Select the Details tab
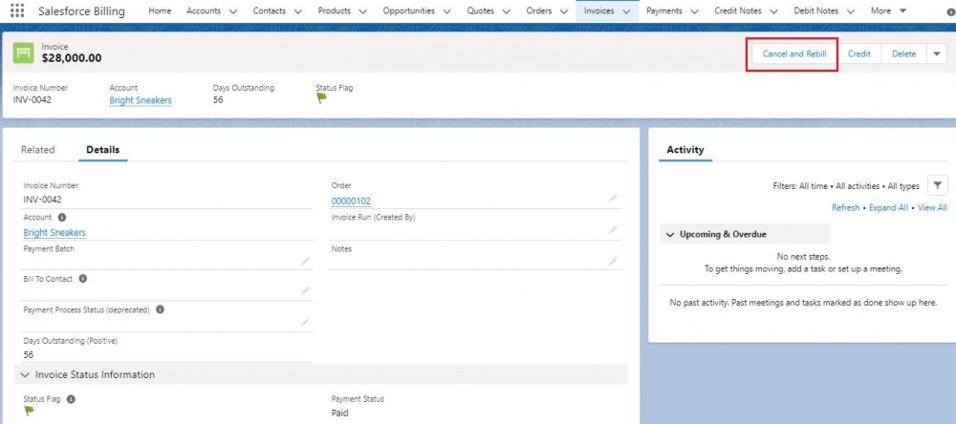 click(103, 150)
